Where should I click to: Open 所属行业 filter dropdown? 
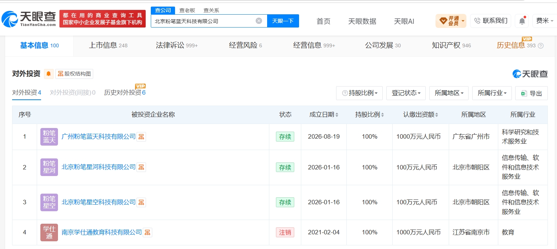click(x=492, y=93)
